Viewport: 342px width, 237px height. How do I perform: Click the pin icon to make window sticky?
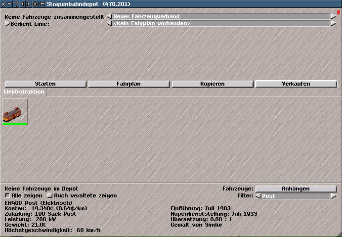coord(42,3)
